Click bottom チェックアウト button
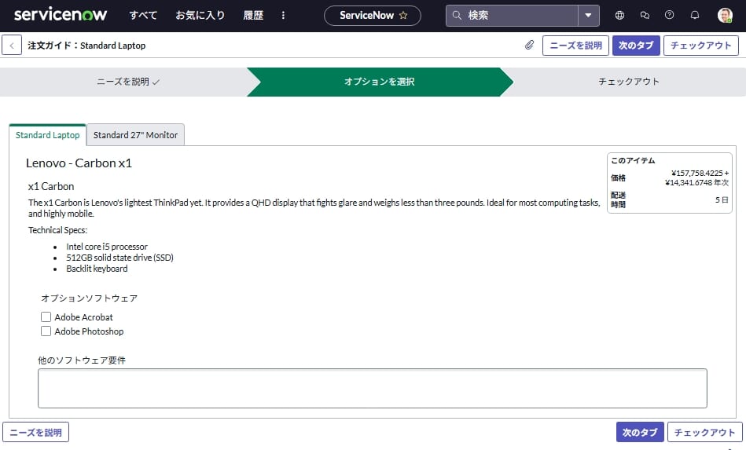746x450 pixels. pos(704,433)
